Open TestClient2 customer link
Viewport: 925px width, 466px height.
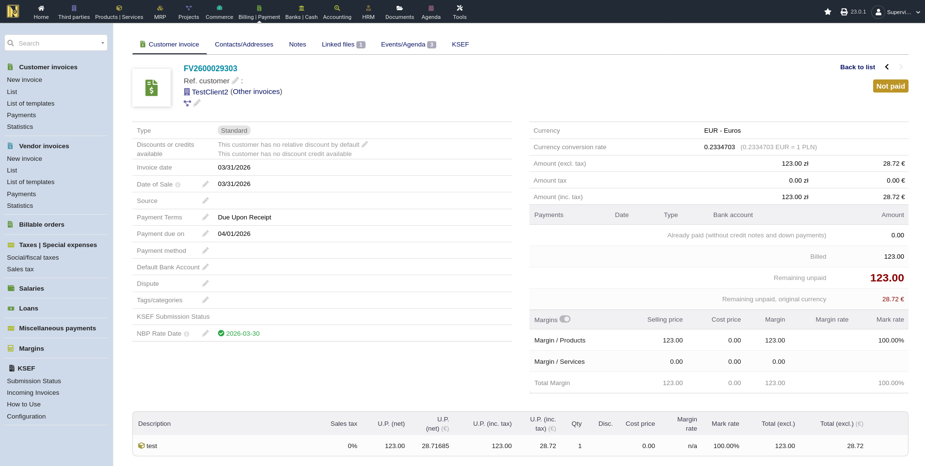[209, 92]
